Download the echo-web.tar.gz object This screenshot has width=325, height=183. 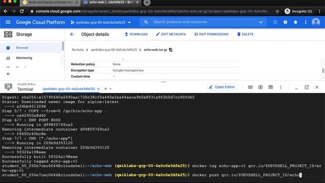pyautogui.click(x=136, y=34)
